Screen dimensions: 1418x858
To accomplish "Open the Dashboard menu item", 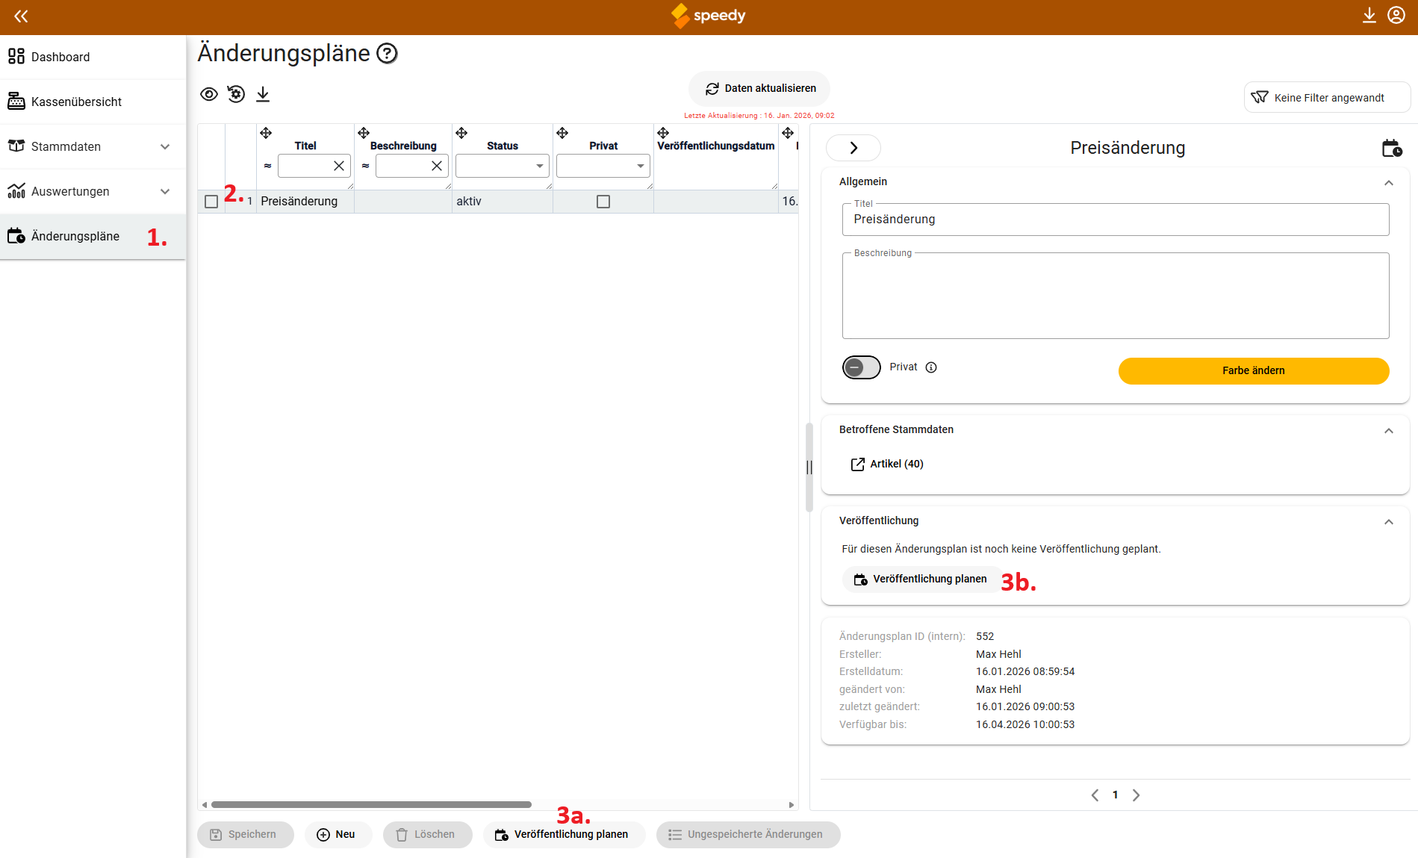I will tap(93, 57).
